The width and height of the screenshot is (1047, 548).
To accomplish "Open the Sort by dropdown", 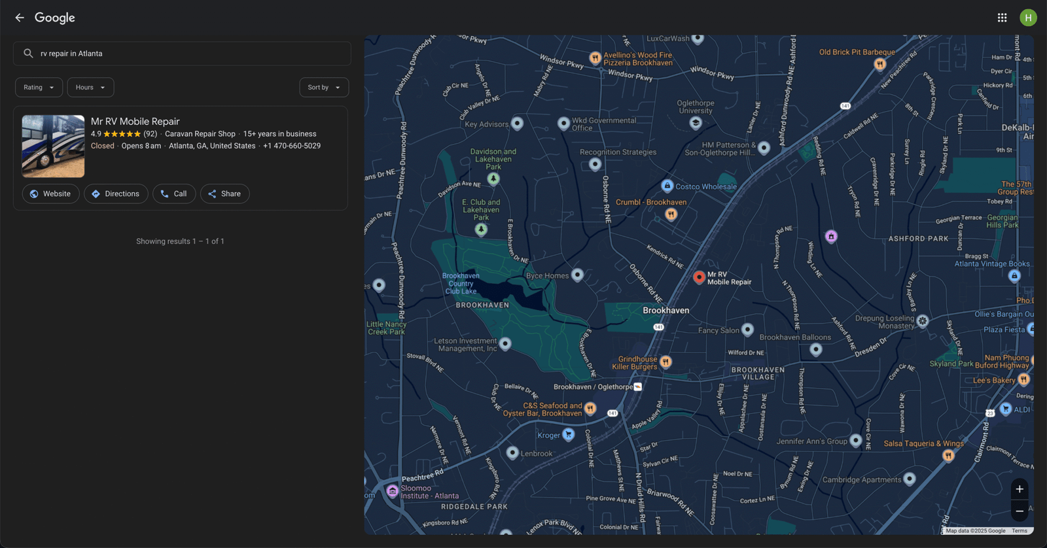I will click(x=324, y=87).
